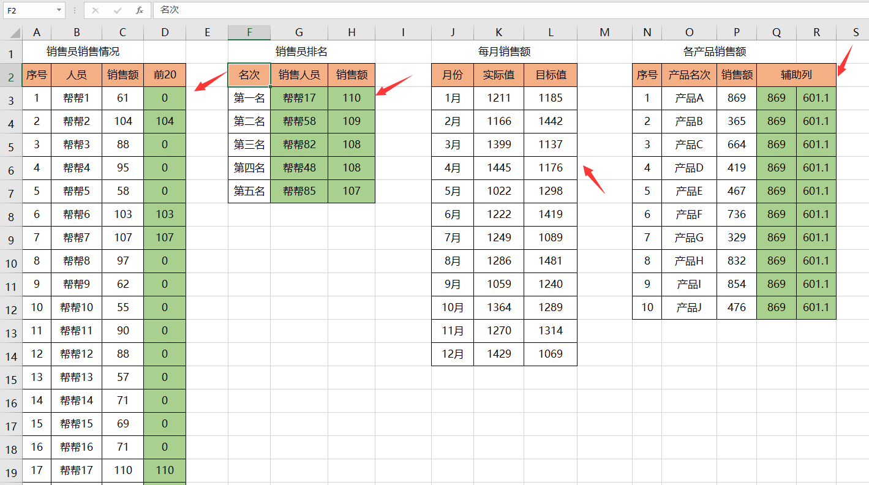Select the 实际值 header cell
Viewport: 869px width, 485px height.
(499, 75)
